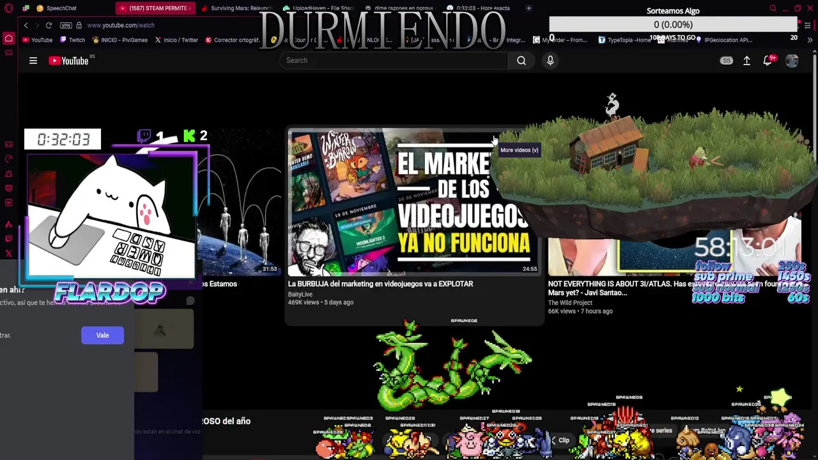818x460 pixels.
Task: Open YouTube notifications bell
Action: [x=768, y=61]
